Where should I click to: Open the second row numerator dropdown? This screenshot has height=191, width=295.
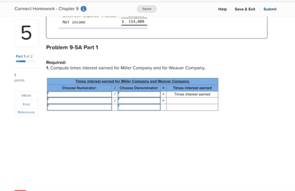point(80,100)
